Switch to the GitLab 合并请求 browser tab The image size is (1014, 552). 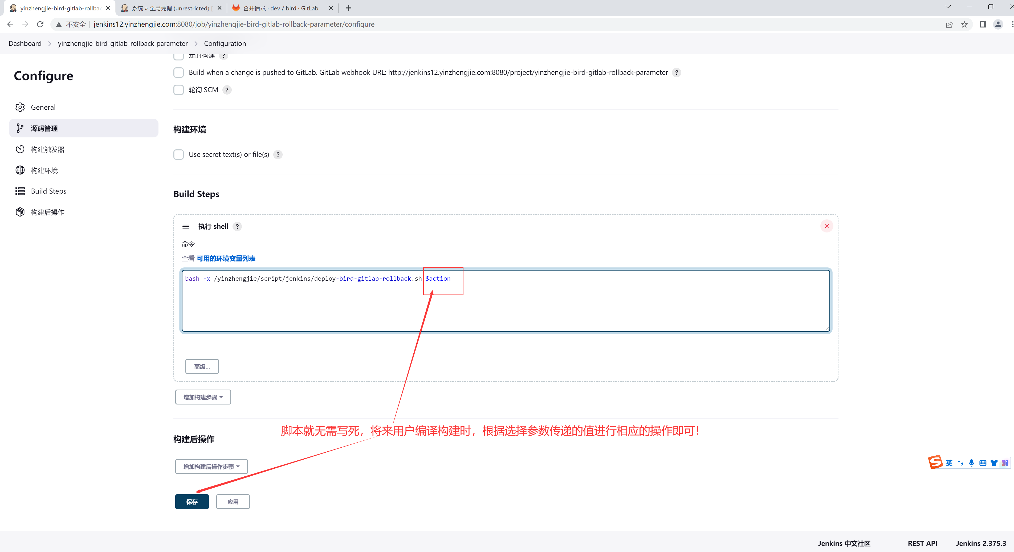click(280, 8)
